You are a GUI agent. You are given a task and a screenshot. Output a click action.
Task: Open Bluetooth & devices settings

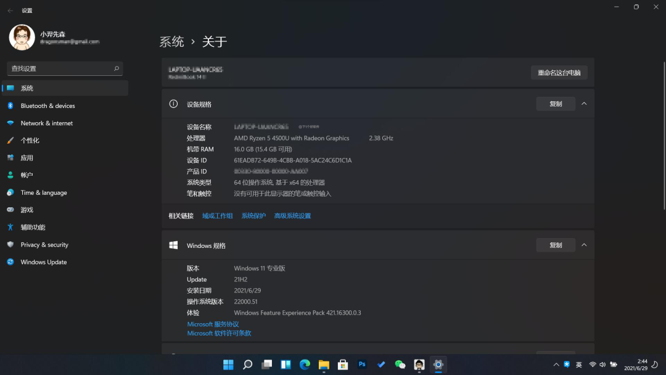[65, 105]
